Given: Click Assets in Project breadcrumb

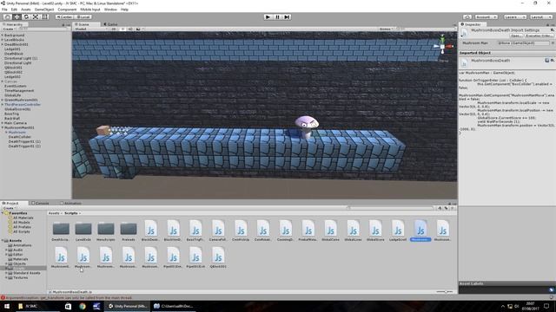Looking at the screenshot, I should (x=54, y=213).
